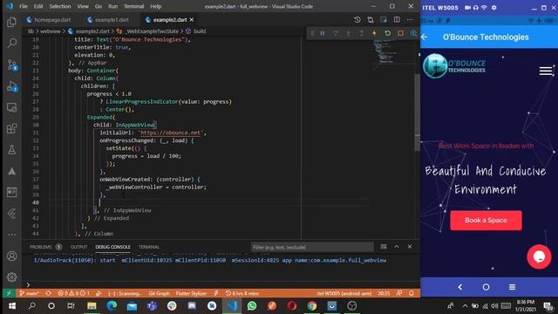The image size is (558, 314).
Task: Open the hamburger menu on the website
Action: click(x=545, y=71)
